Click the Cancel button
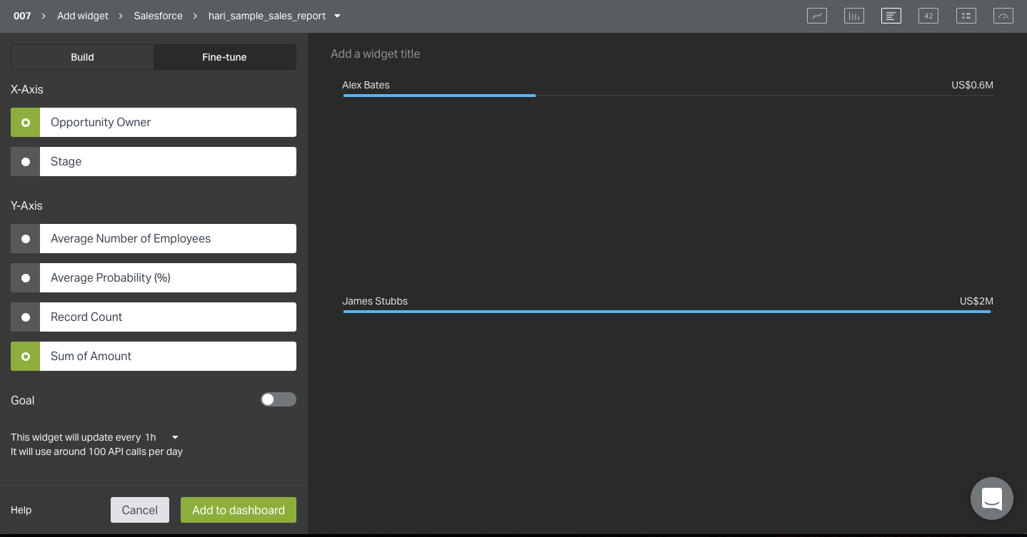Image resolution: width=1027 pixels, height=537 pixels. tap(139, 510)
